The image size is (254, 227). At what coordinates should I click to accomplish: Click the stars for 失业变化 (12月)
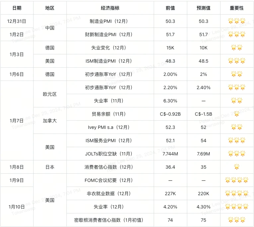click(x=236, y=48)
